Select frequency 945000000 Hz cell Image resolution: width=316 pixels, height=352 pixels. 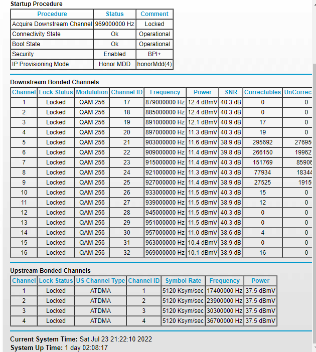point(165,213)
